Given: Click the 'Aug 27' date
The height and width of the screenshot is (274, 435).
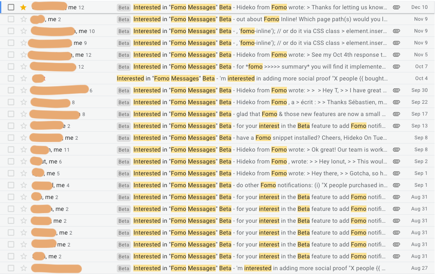Looking at the screenshot, I should 419,268.
